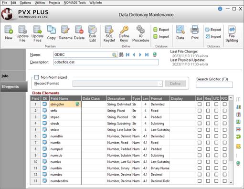Screen dimensions: 244x189
Task: Click the Rename toolbar icon
Action: (65, 33)
